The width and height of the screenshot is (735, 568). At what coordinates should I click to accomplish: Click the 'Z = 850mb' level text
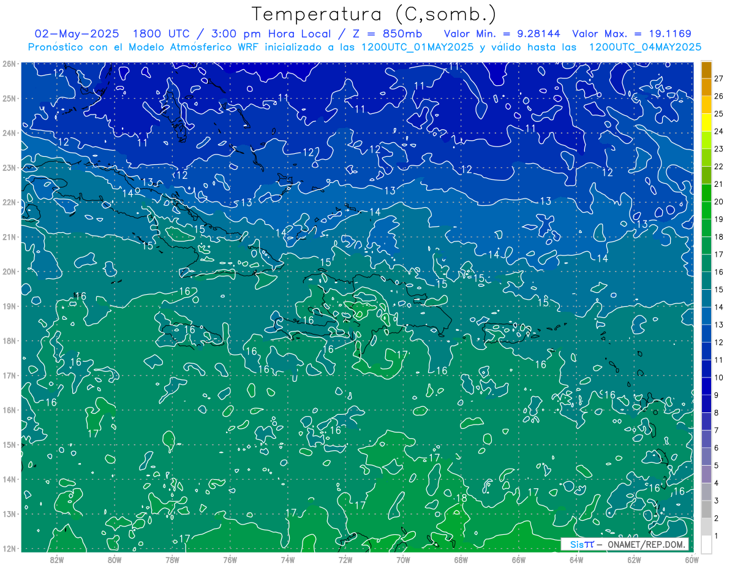pyautogui.click(x=387, y=33)
